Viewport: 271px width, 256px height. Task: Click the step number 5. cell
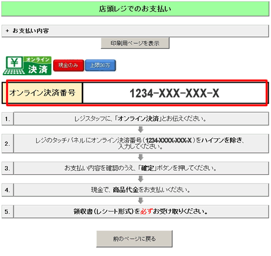[8, 212]
